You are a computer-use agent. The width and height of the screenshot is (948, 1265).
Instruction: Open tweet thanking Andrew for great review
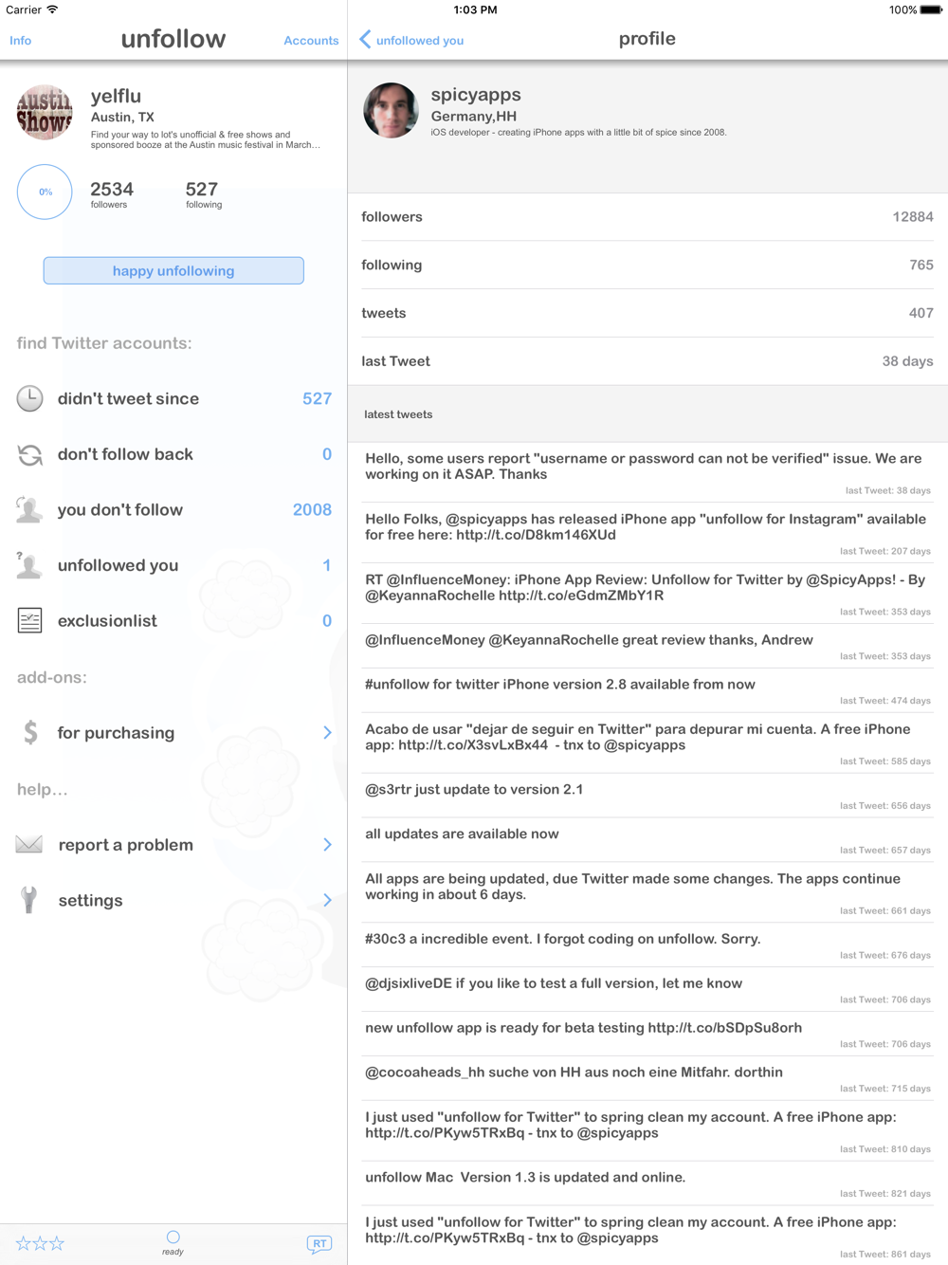coord(647,645)
